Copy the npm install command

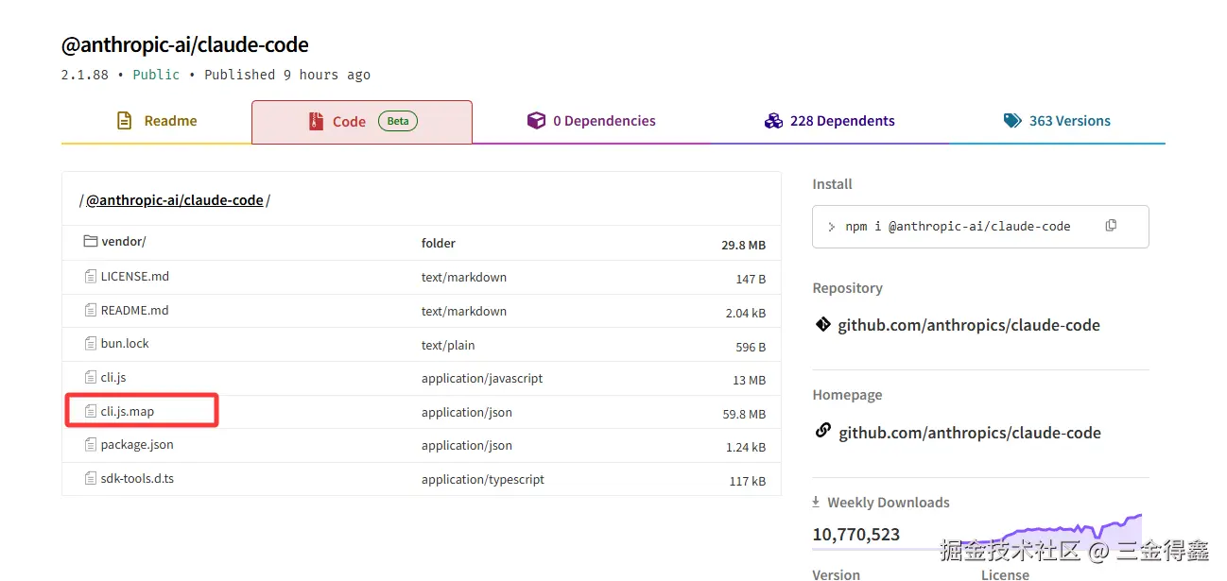[1111, 226]
